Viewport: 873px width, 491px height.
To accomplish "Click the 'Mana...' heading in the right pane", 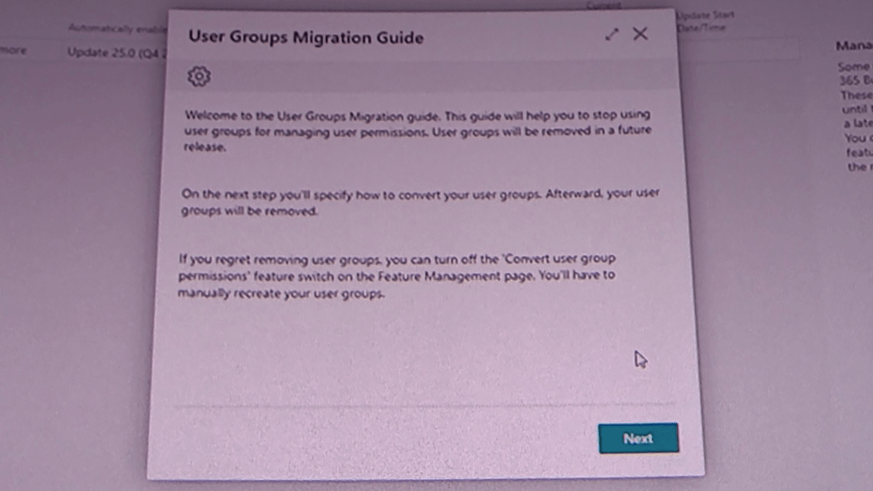I will (853, 45).
